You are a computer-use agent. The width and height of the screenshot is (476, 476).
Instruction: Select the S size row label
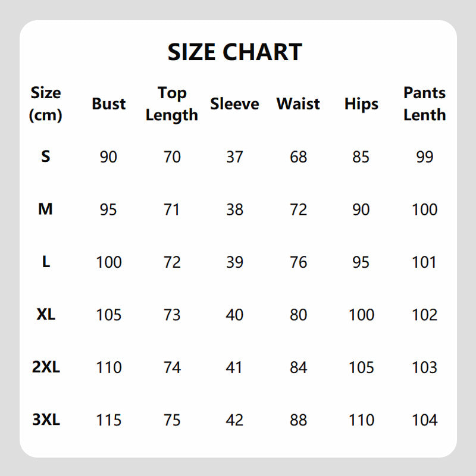point(46,157)
